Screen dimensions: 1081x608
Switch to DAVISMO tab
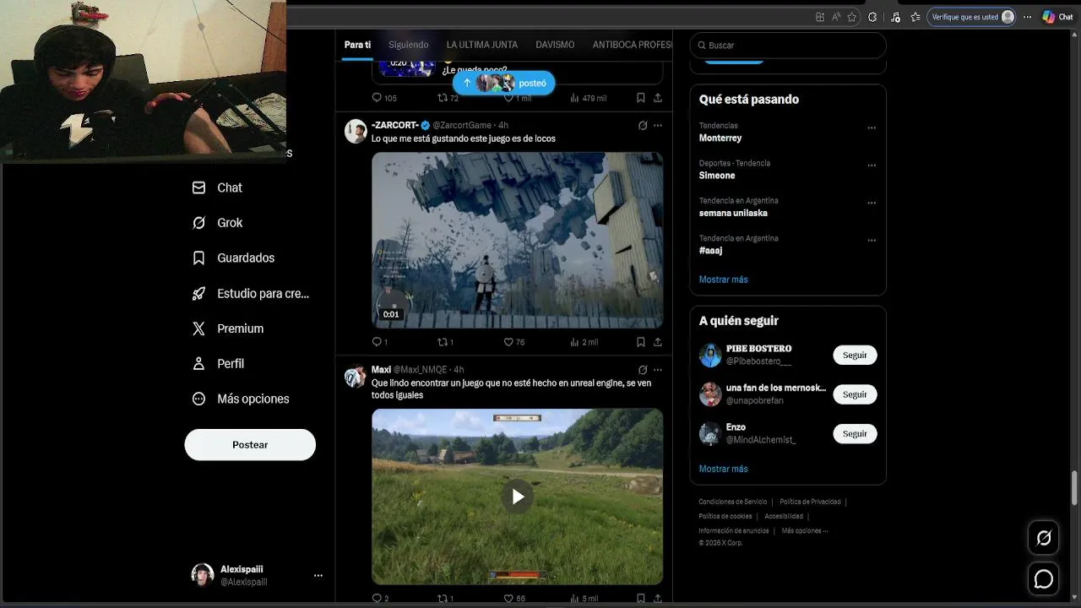pyautogui.click(x=555, y=45)
